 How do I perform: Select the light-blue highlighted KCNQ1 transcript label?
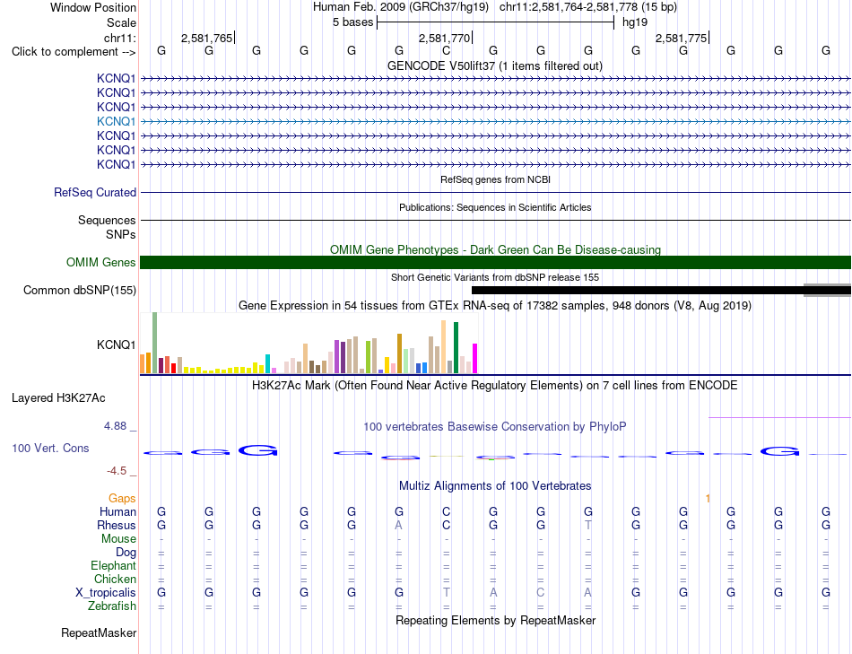(116, 121)
